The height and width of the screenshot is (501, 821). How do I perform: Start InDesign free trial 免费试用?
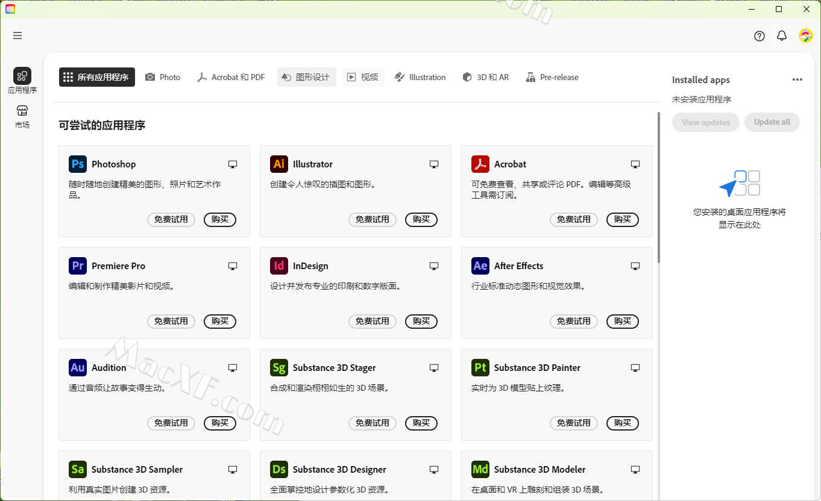point(373,322)
